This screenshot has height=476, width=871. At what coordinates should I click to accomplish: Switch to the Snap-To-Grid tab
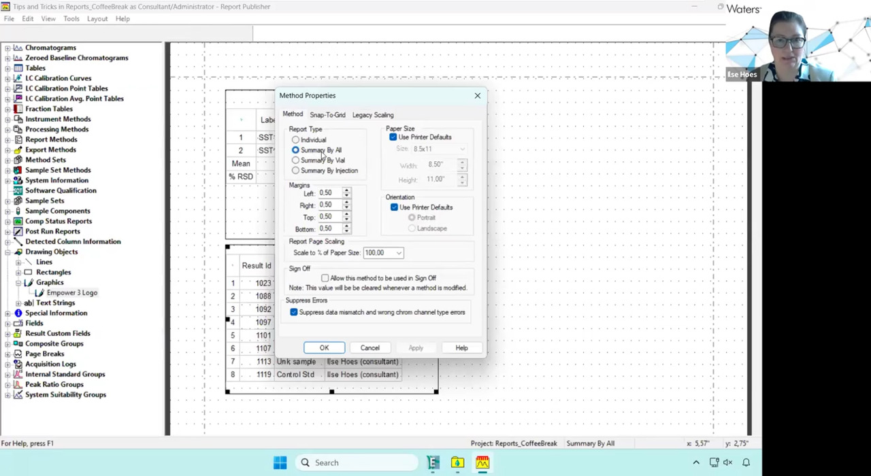327,115
